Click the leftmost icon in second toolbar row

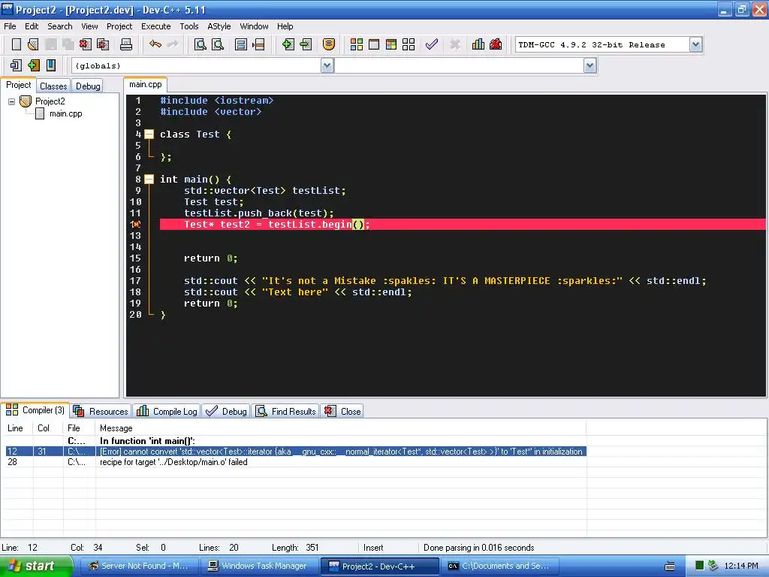coord(16,65)
